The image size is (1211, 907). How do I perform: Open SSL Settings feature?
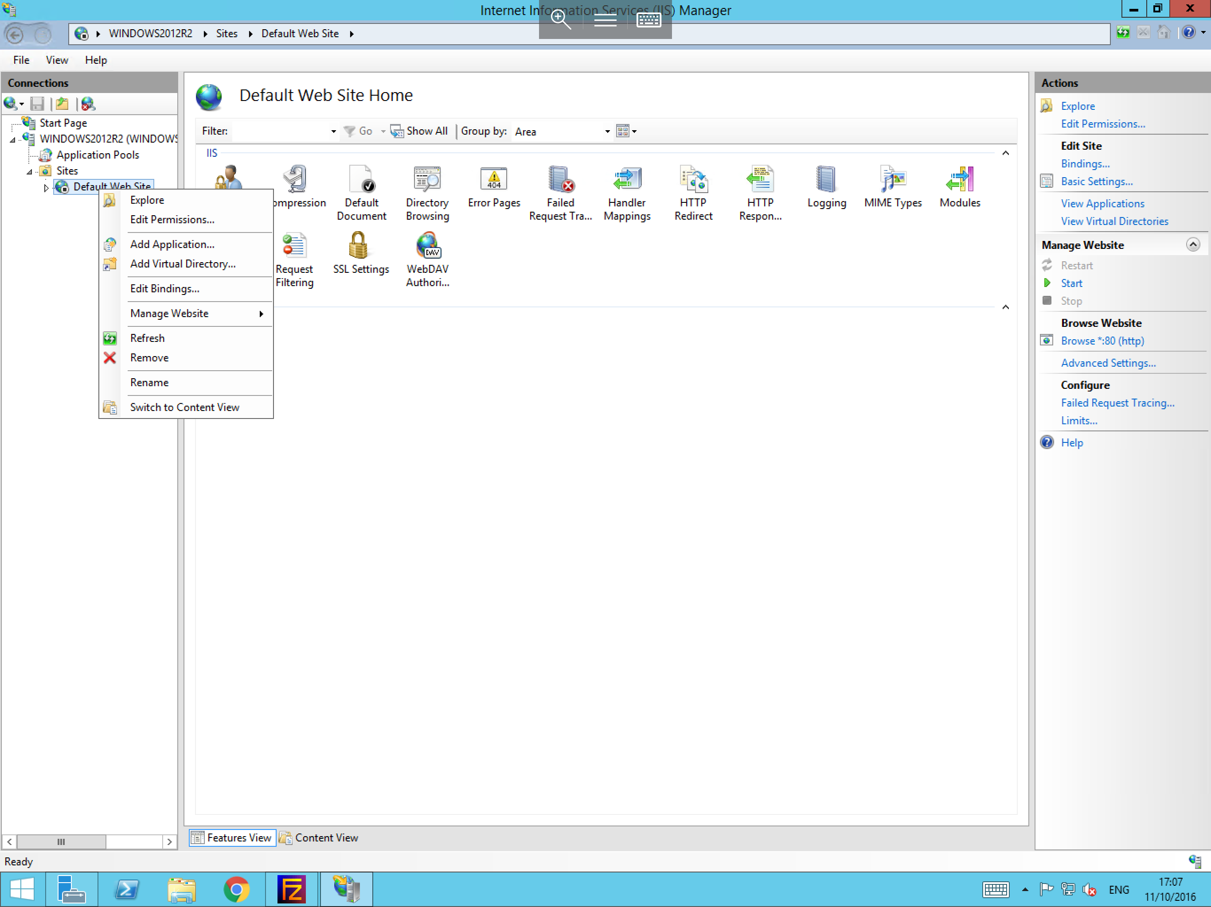361,253
